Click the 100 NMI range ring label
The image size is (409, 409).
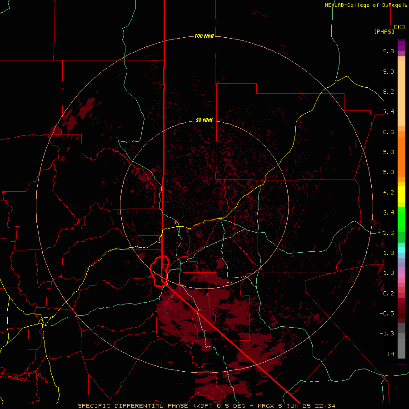point(204,36)
